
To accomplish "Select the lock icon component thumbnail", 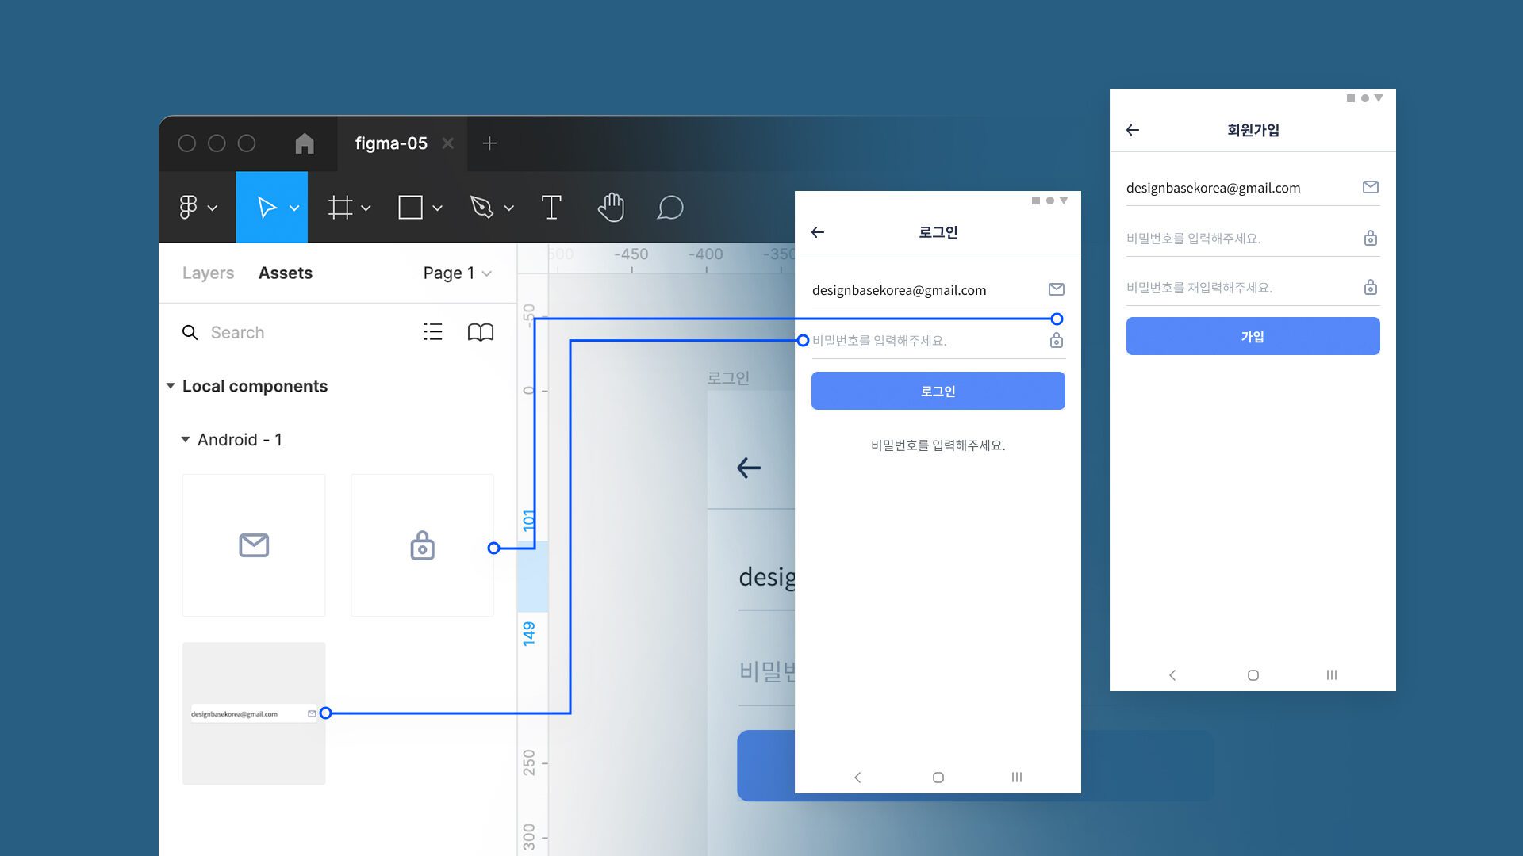I will tap(422, 545).
